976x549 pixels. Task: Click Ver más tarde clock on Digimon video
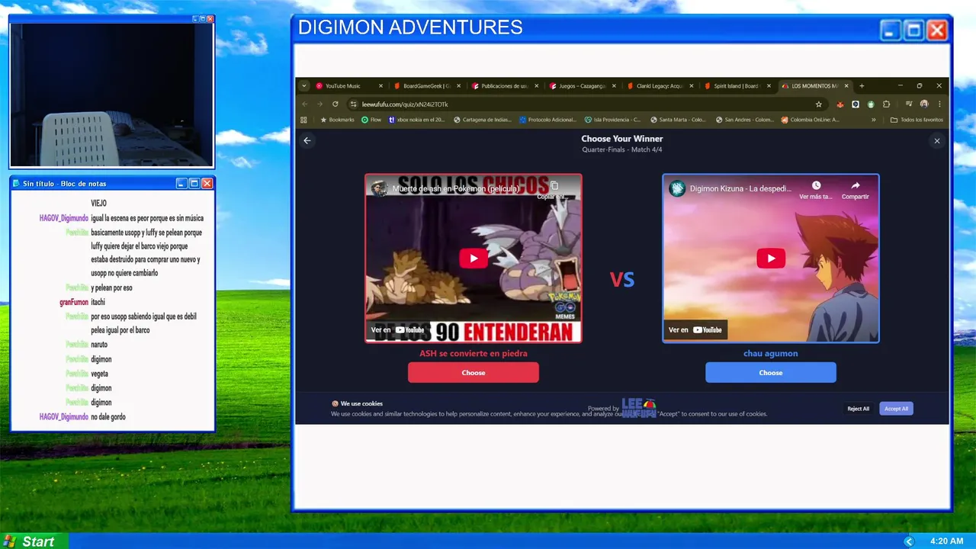[816, 190]
